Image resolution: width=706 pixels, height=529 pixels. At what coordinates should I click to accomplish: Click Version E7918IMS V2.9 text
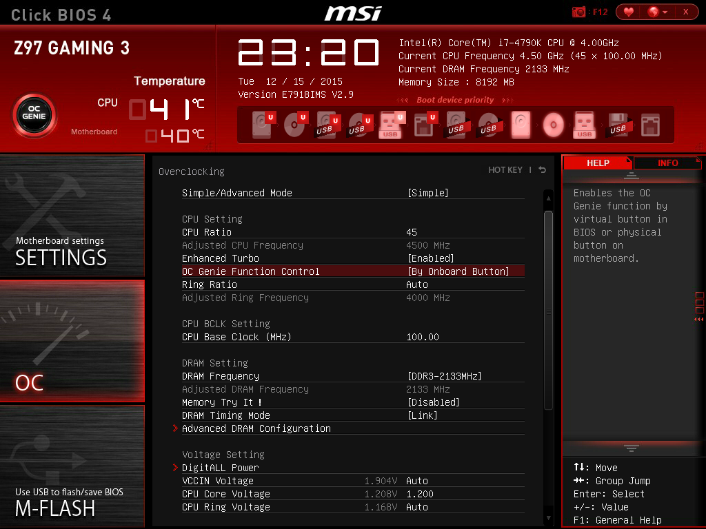[x=295, y=94]
